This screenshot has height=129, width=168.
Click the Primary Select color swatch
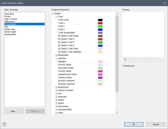(100, 65)
